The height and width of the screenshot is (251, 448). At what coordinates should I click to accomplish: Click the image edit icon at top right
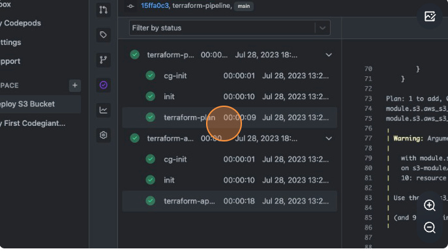coord(430,16)
